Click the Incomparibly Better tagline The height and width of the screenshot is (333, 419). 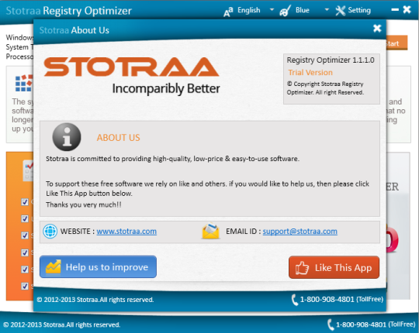click(166, 89)
